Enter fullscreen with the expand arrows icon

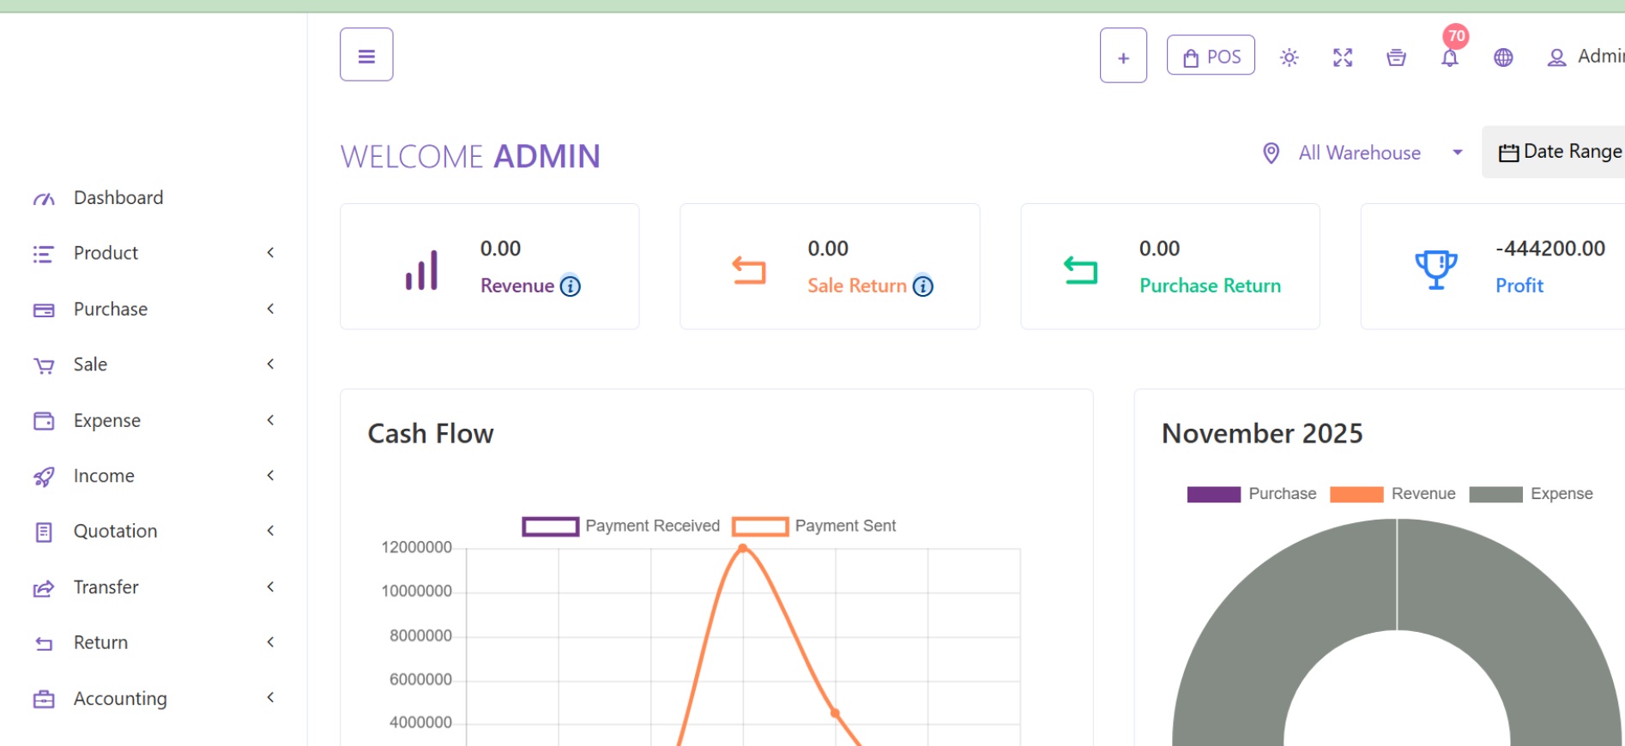point(1343,57)
